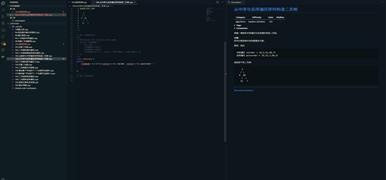386x180 pixels.
Task: Click the inorder example code line
Action: (x=256, y=52)
